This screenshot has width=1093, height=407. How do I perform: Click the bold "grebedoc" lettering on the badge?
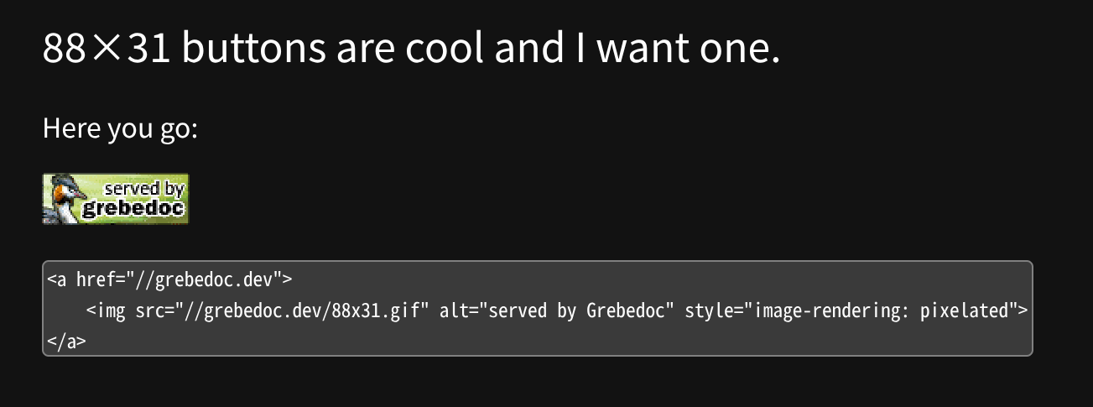click(133, 208)
